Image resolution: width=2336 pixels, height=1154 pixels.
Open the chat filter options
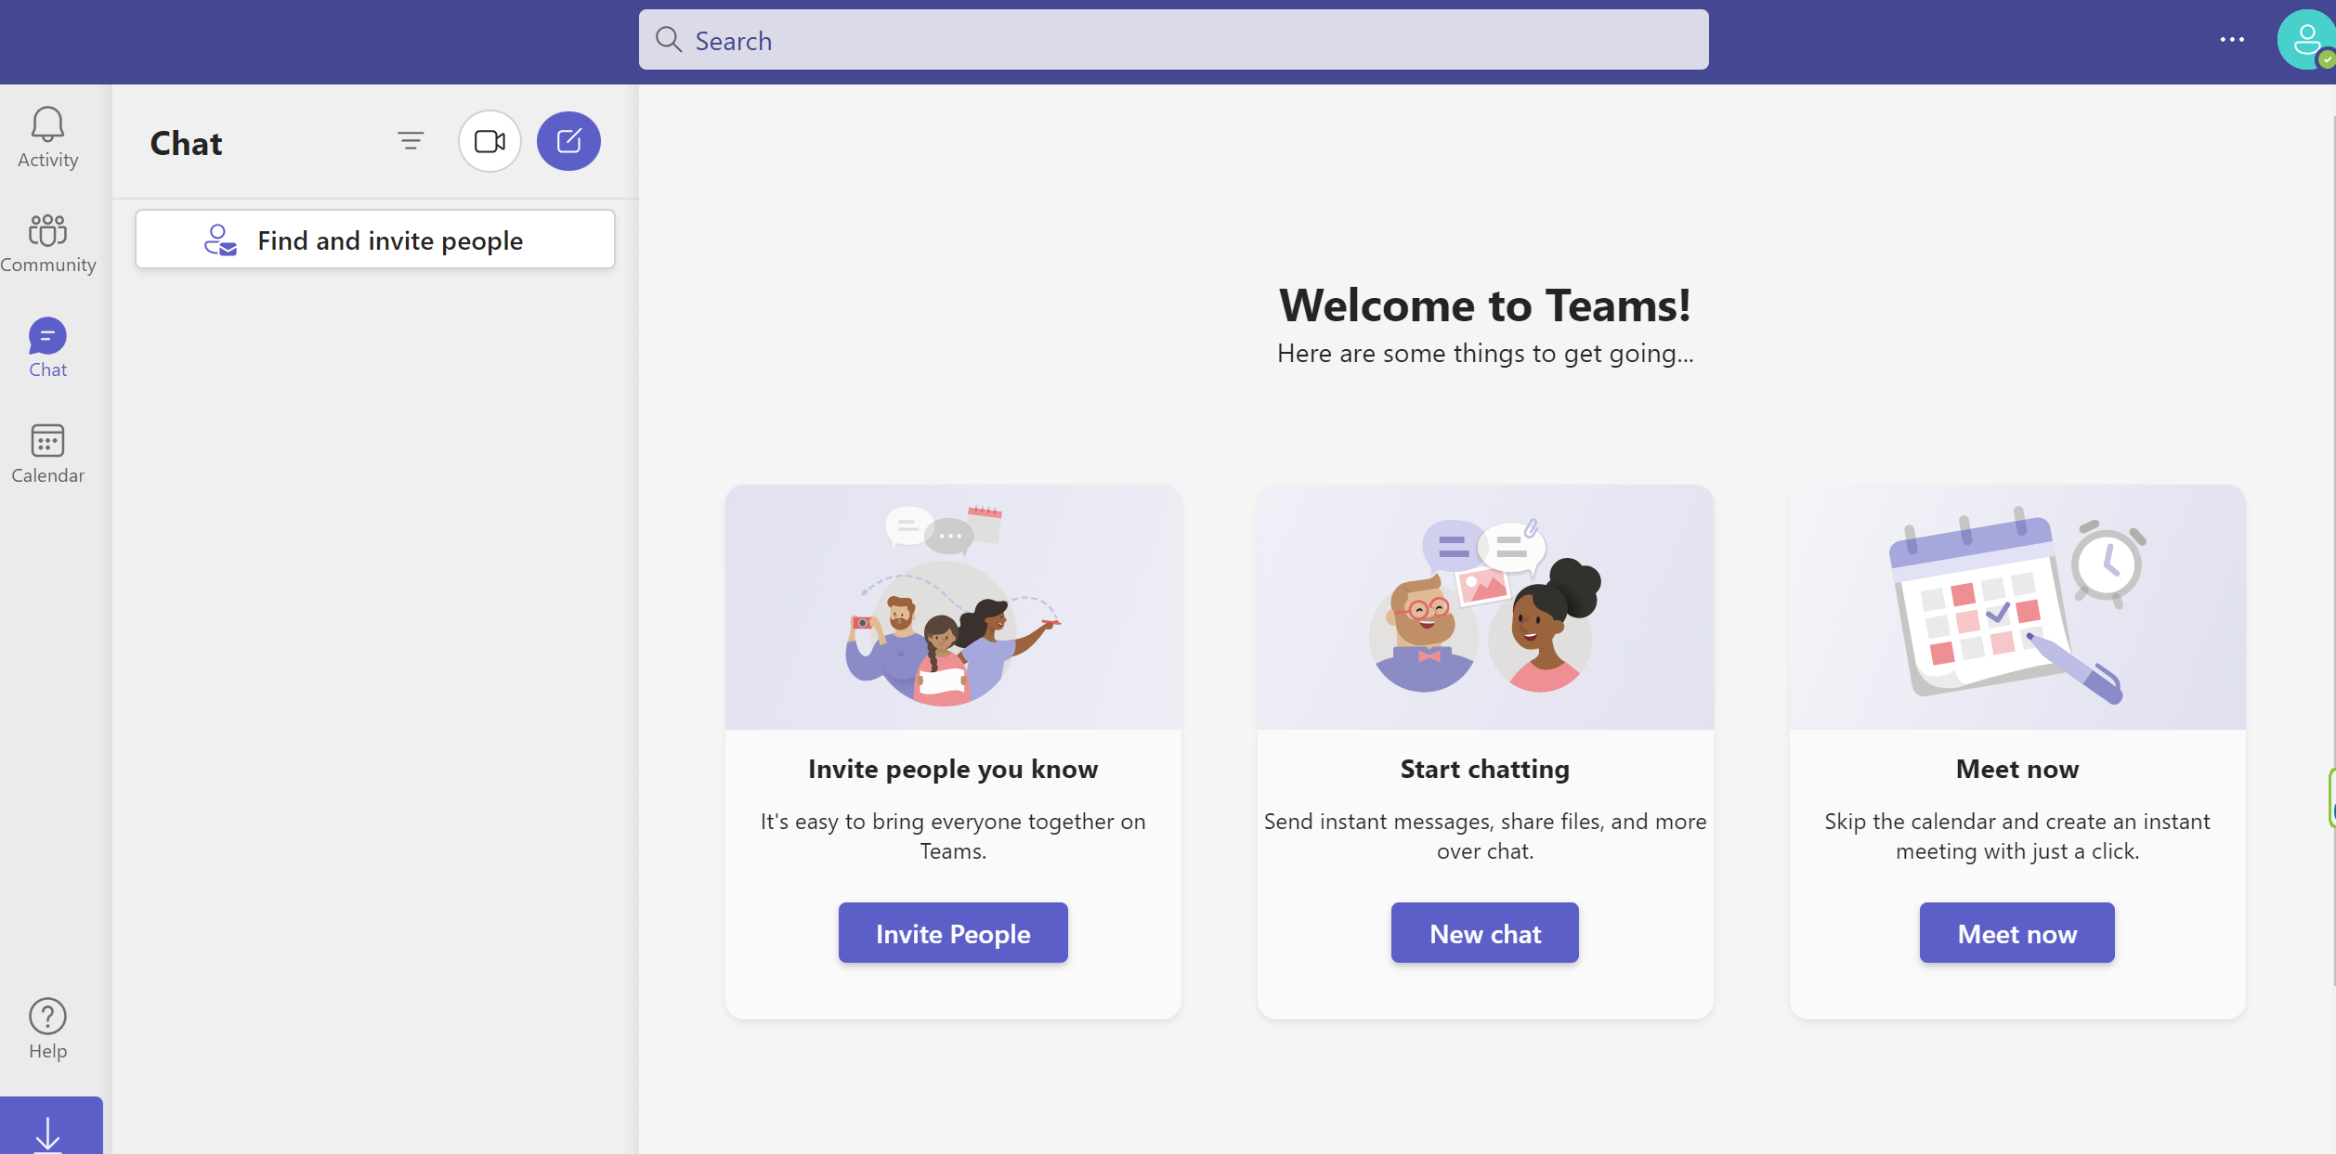tap(411, 141)
